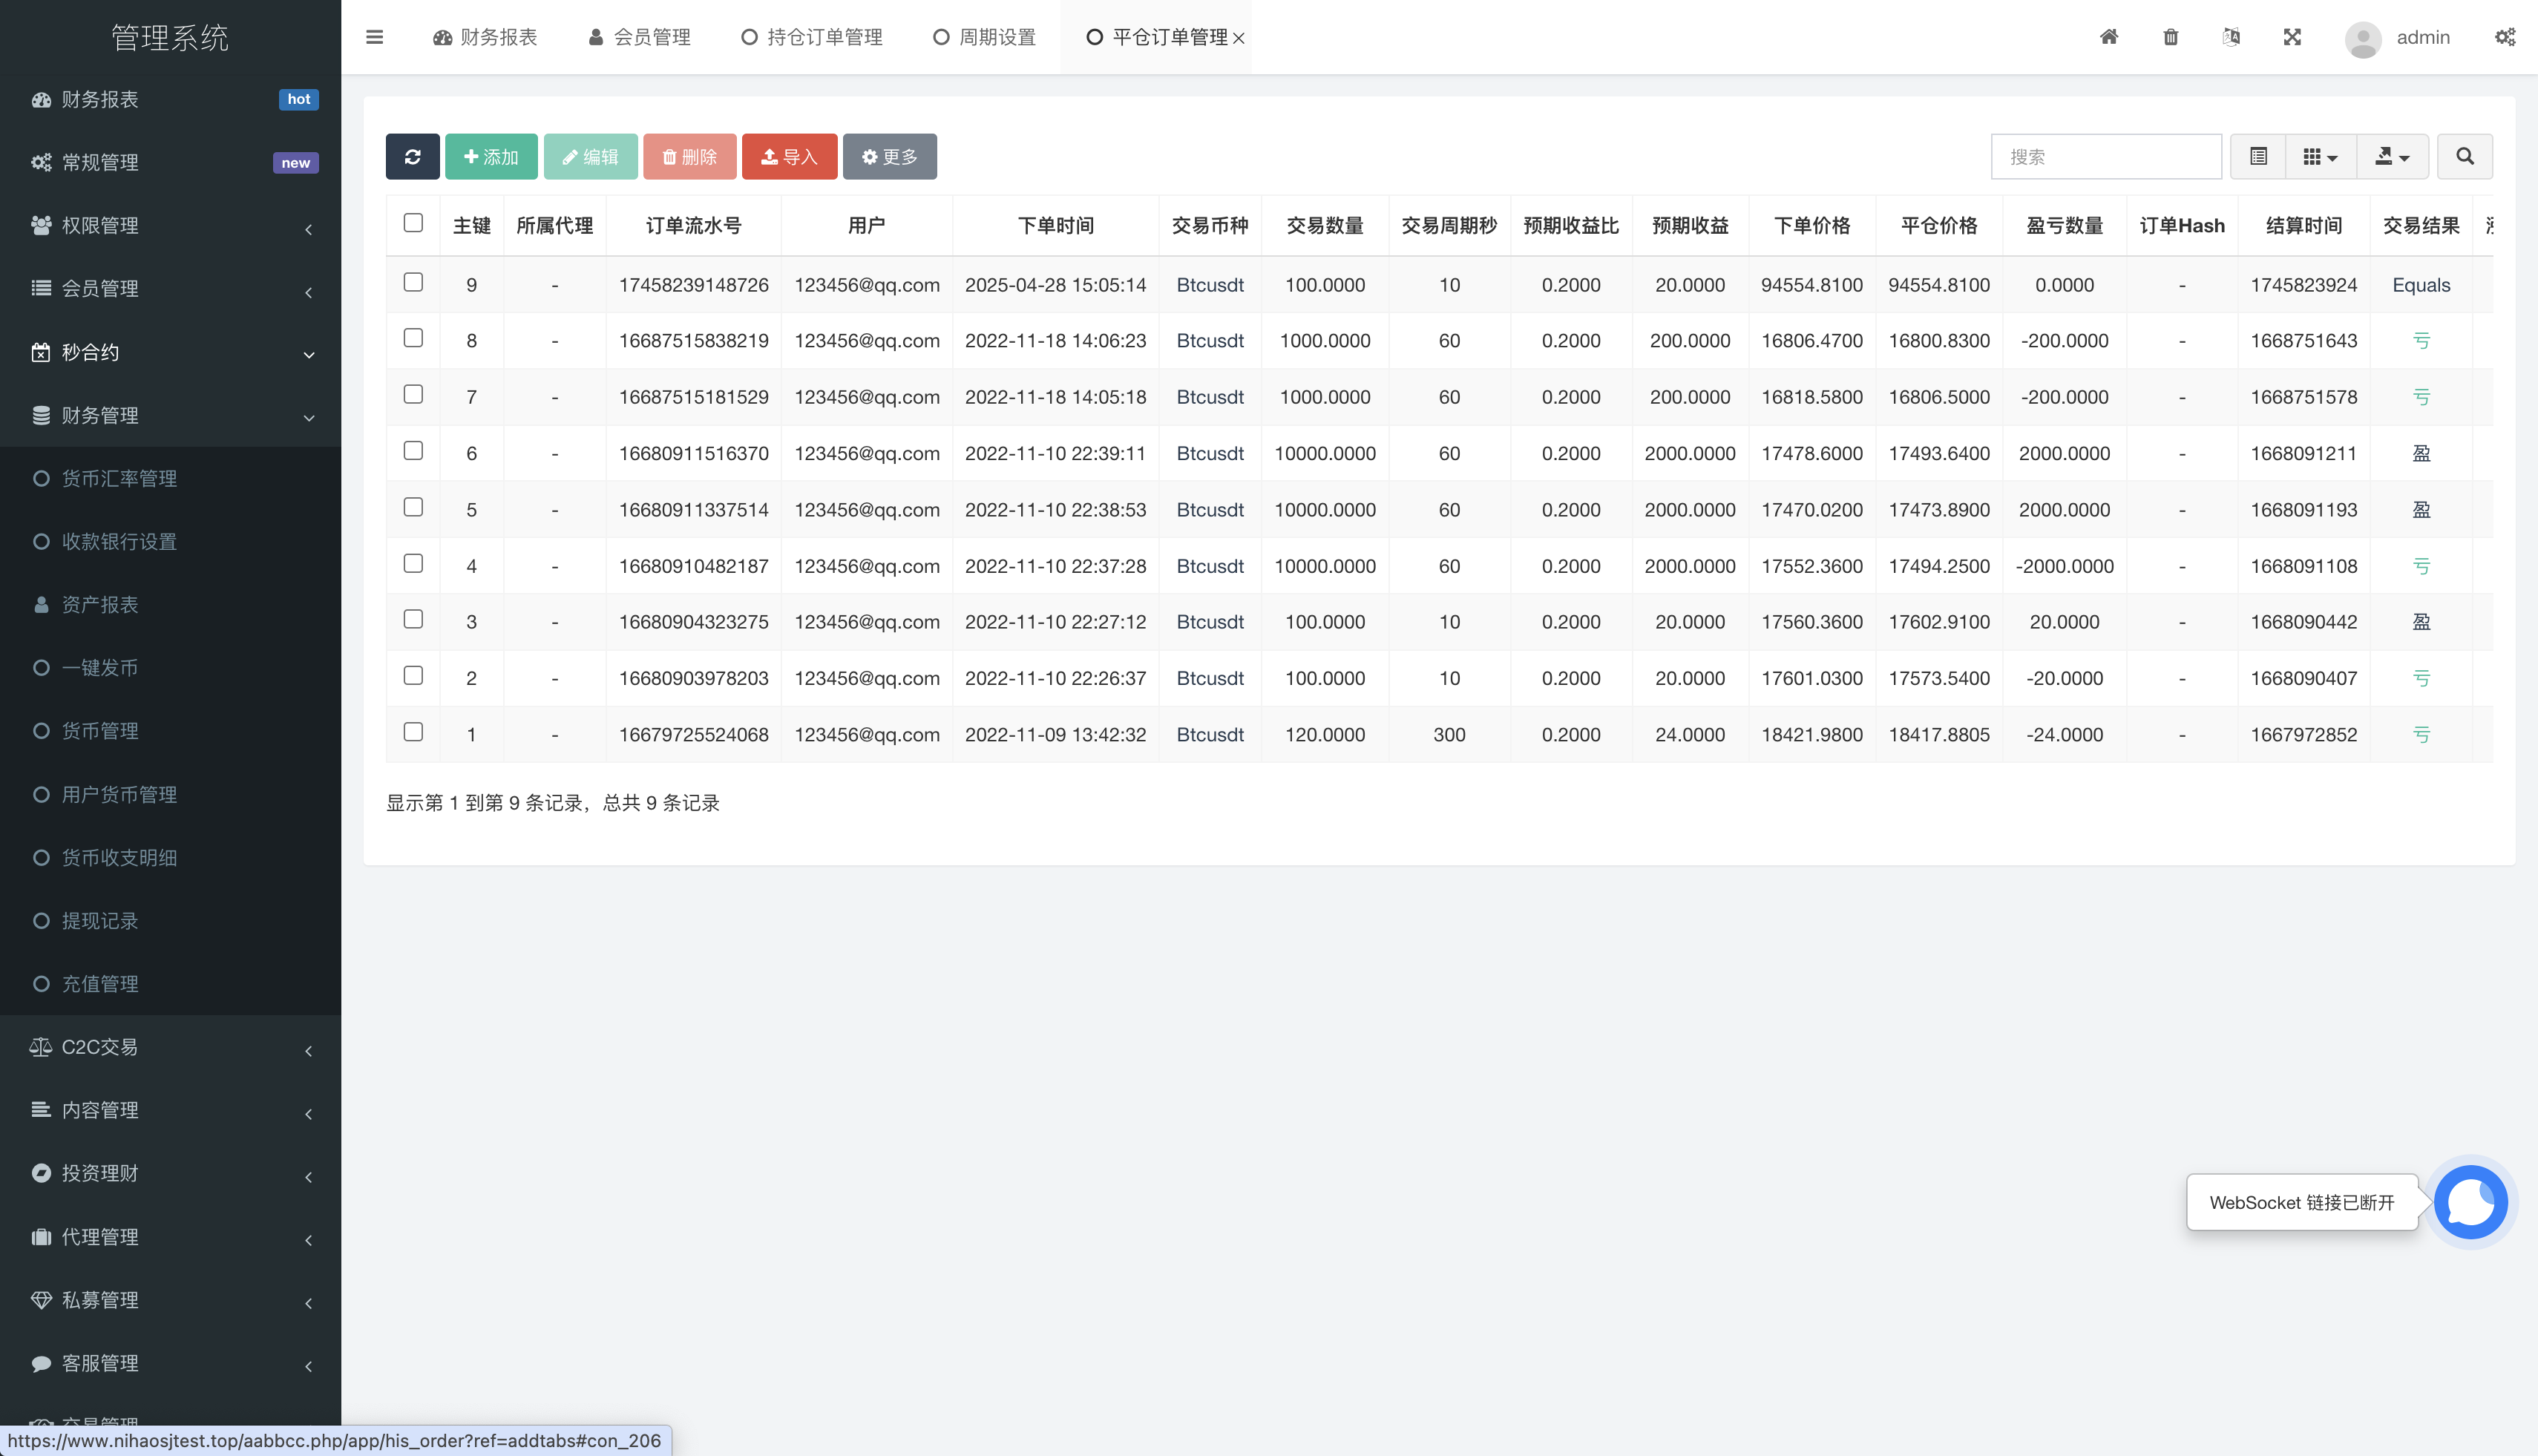Click the trash icon in top bar

pos(2170,37)
